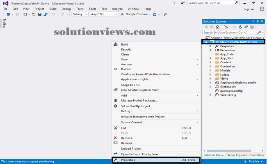Select the ApplicationInsights.config file
Screen dimensions: 267x164
(238, 83)
